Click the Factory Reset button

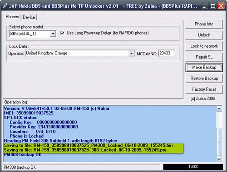[204, 89]
